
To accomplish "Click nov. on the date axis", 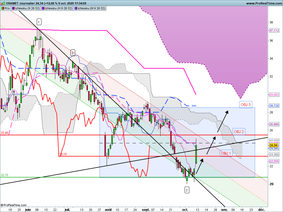I will click(x=224, y=210).
